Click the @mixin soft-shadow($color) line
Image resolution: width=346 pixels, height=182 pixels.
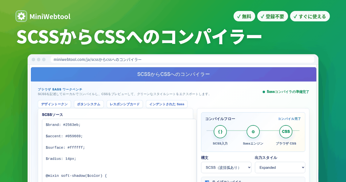coord(76,175)
